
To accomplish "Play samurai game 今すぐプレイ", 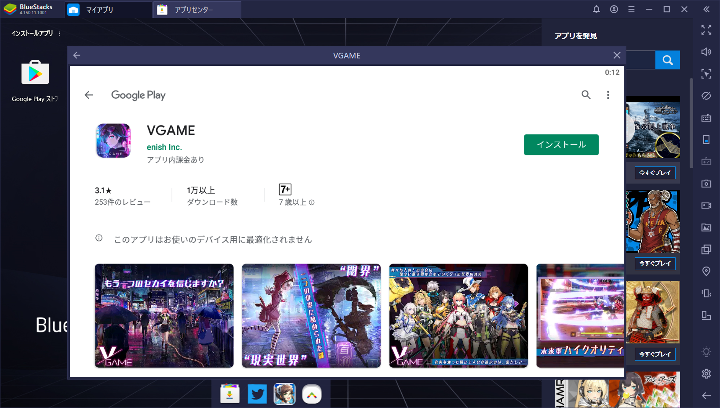I will tap(655, 354).
